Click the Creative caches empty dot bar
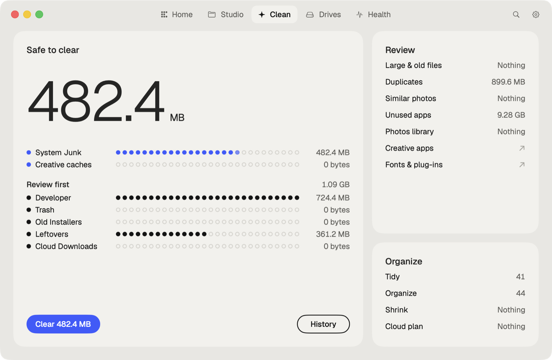Viewport: 552px width, 360px height. pyautogui.click(x=207, y=165)
